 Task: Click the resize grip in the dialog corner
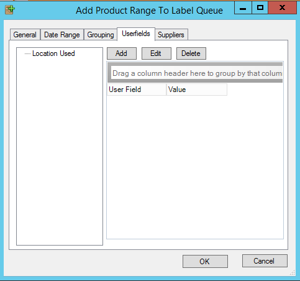[293, 273]
